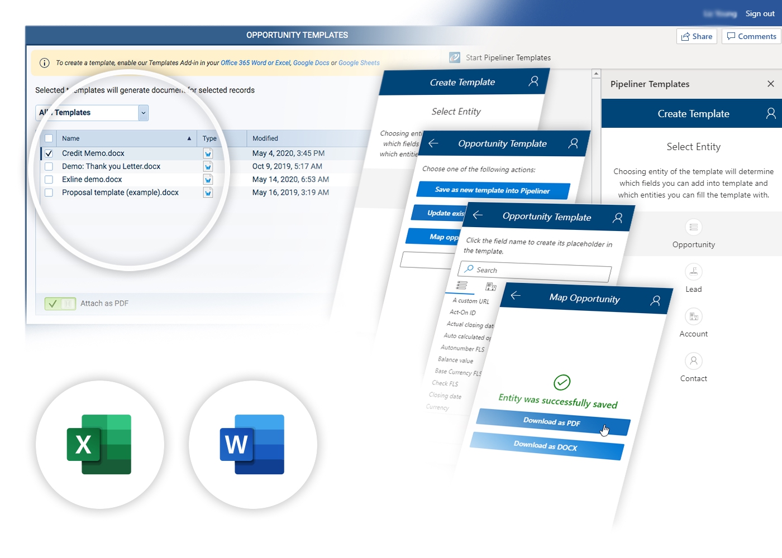
Task: Open user profile icon in right Create Template header
Action: tap(771, 113)
